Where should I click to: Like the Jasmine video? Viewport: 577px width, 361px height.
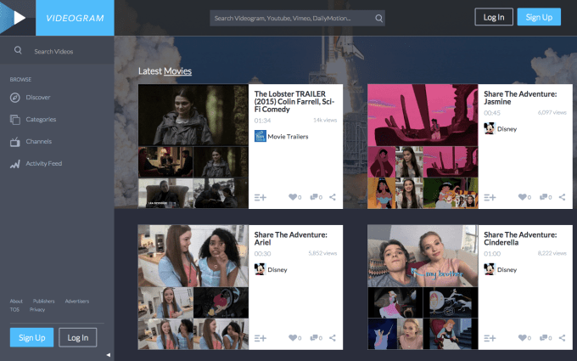[x=522, y=197]
